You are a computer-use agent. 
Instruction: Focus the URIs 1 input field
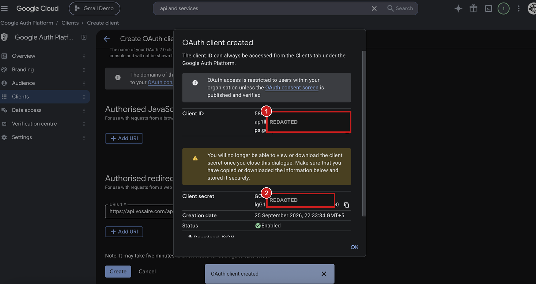(139, 211)
